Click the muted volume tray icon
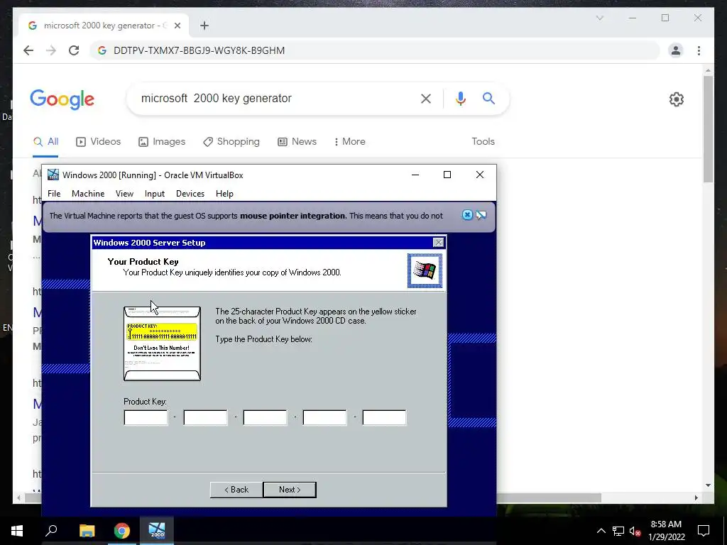Screen dimensions: 727x545 tap(635, 531)
